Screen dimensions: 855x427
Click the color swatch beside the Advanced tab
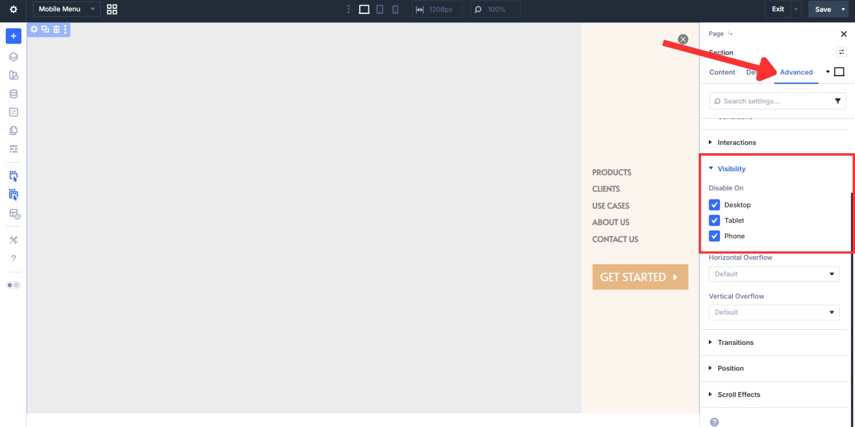[839, 72]
